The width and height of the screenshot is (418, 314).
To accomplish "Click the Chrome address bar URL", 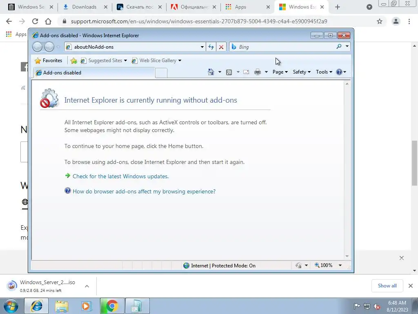I will click(x=199, y=21).
